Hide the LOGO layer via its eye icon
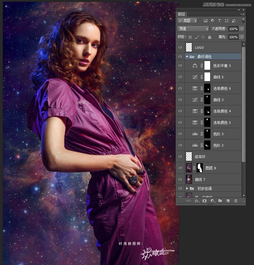 coord(180,47)
